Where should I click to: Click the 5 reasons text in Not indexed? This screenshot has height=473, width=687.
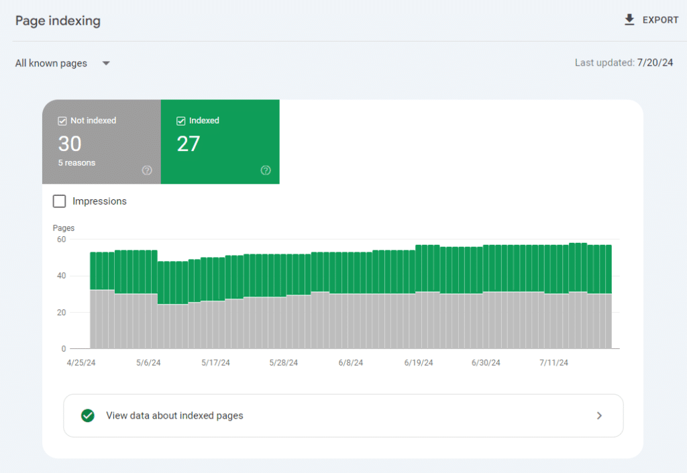[x=76, y=163]
